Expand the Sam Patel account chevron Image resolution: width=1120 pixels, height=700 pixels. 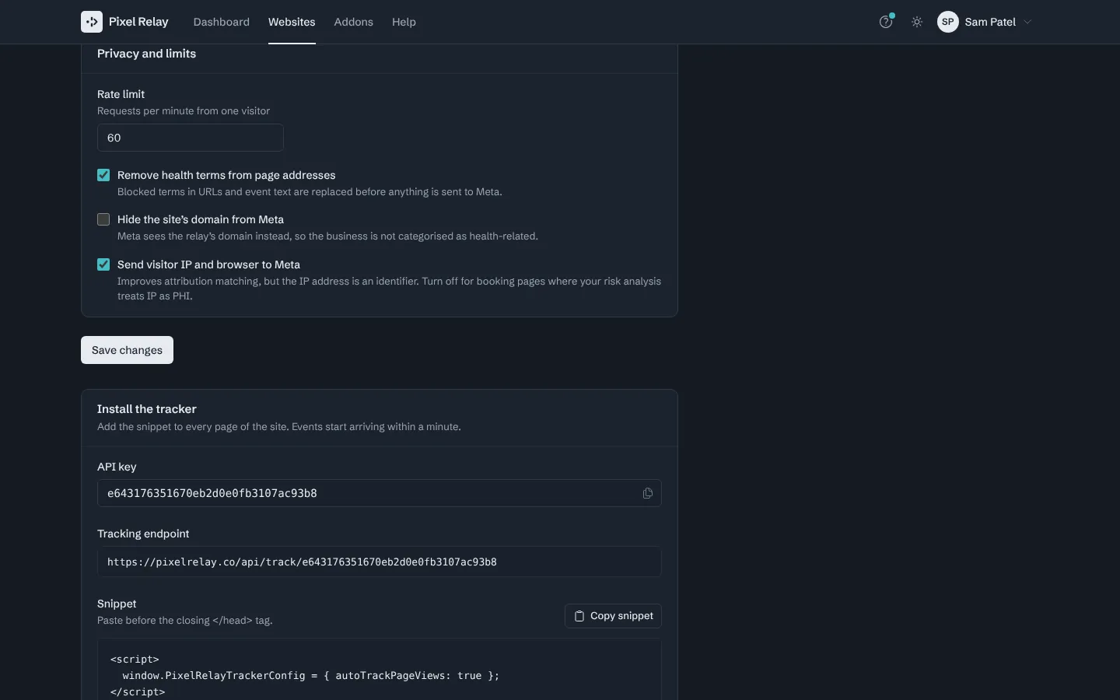point(1027,22)
